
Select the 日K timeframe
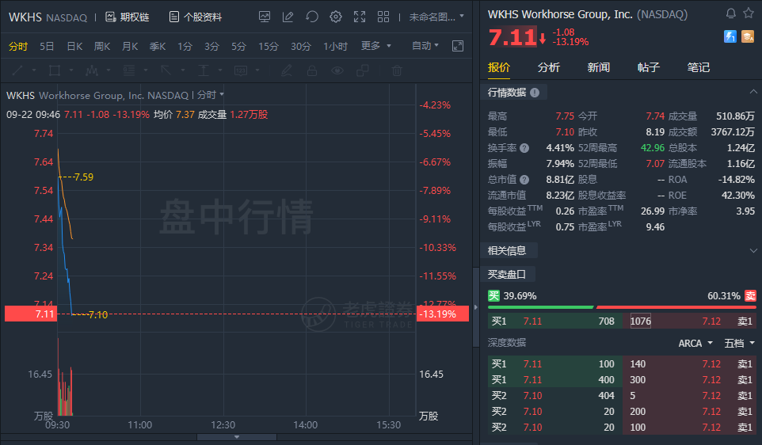coord(74,46)
